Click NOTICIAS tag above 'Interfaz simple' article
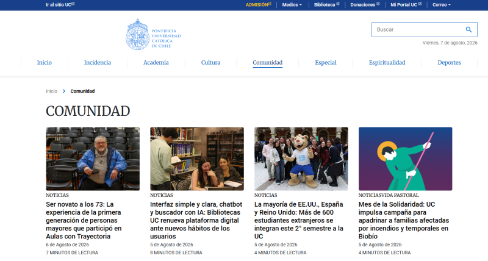Screen dimensions: 488x261 pyautogui.click(x=162, y=195)
